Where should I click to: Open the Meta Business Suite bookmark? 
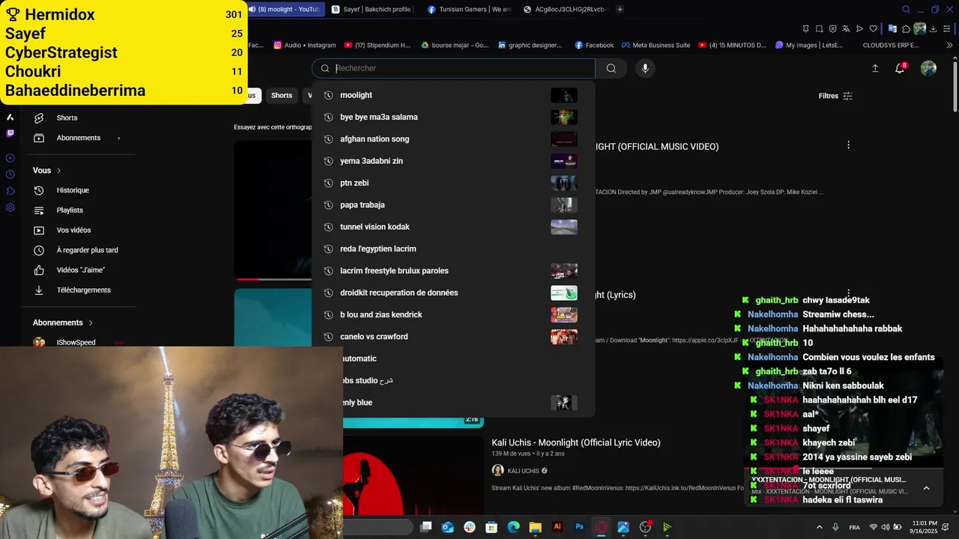[x=655, y=45]
